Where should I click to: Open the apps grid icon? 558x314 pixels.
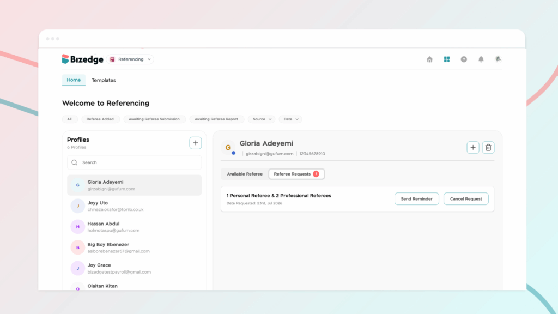(x=447, y=59)
